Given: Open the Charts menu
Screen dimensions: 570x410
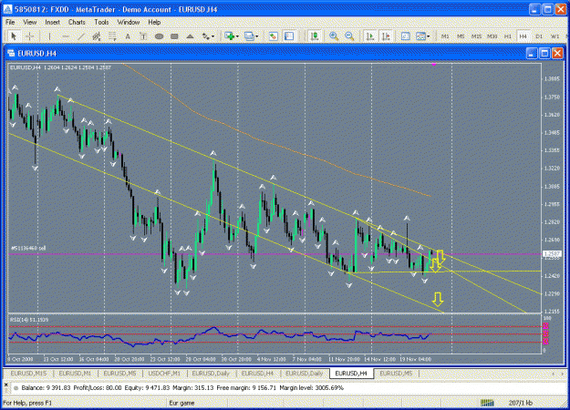Looking at the screenshot, I should (x=77, y=22).
